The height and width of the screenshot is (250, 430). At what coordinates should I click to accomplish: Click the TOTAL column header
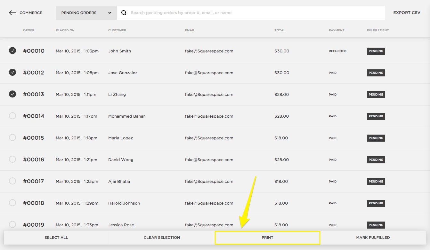pyautogui.click(x=280, y=30)
